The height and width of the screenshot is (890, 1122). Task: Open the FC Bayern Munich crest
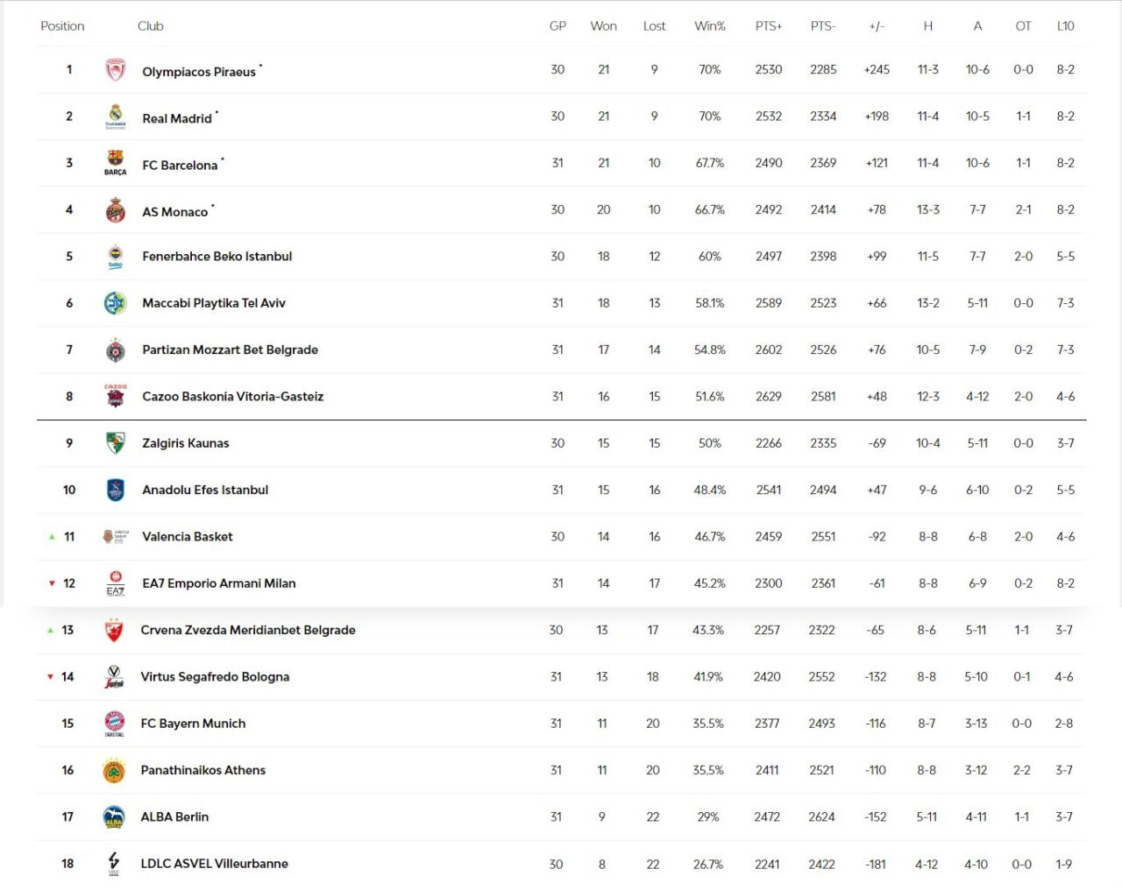[114, 724]
